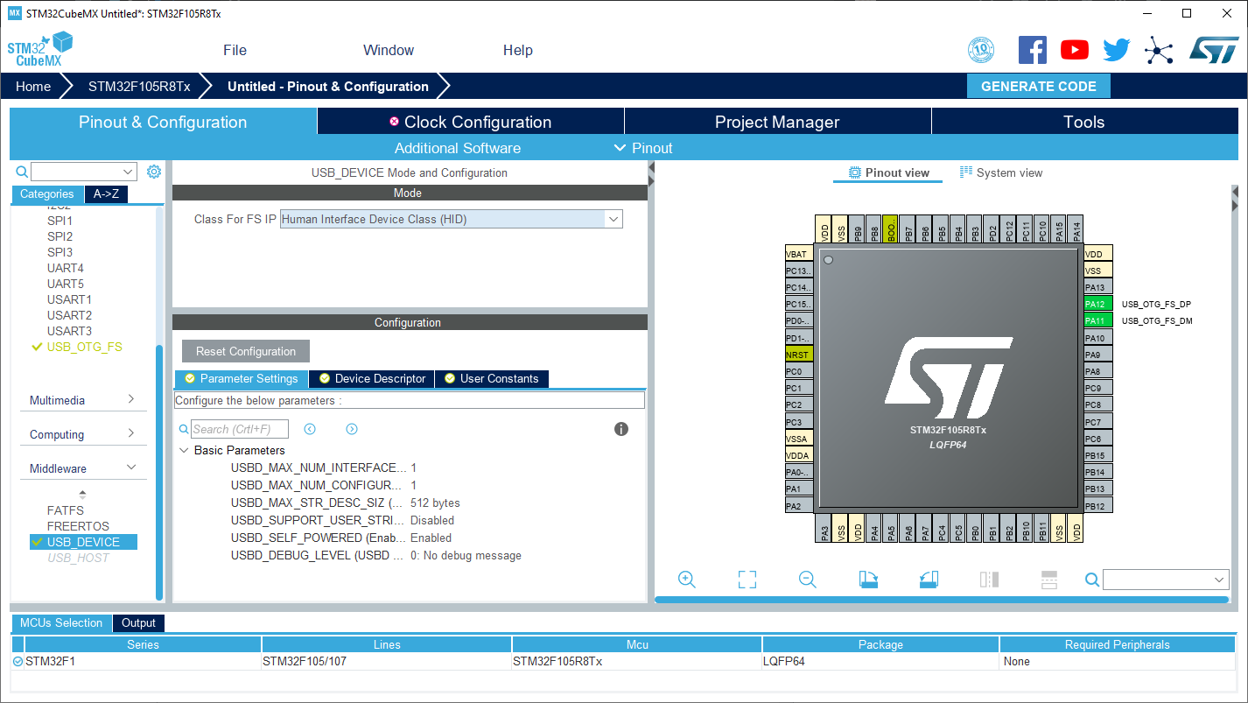This screenshot has height=703, width=1248.
Task: Select USB_DEVICE under Middleware
Action: pyautogui.click(x=83, y=542)
